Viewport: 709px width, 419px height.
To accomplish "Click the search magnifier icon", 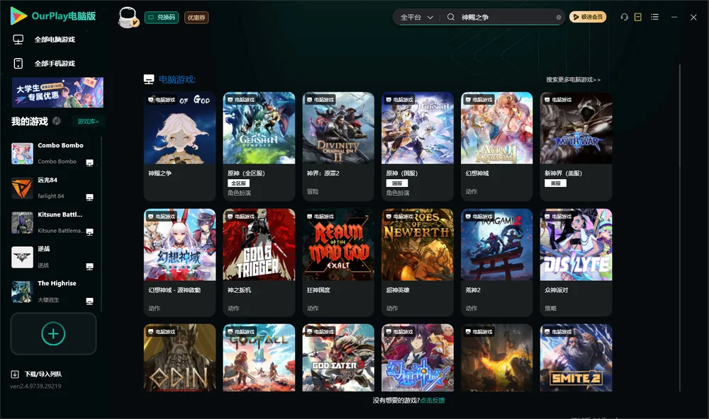I will tap(451, 17).
